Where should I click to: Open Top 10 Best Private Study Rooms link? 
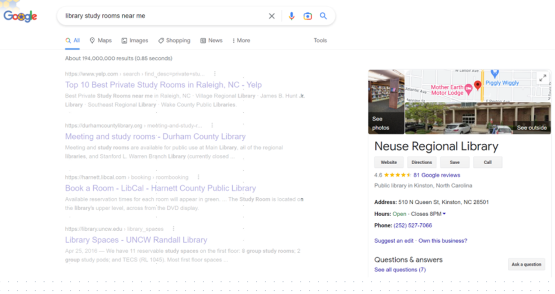pyautogui.click(x=163, y=85)
